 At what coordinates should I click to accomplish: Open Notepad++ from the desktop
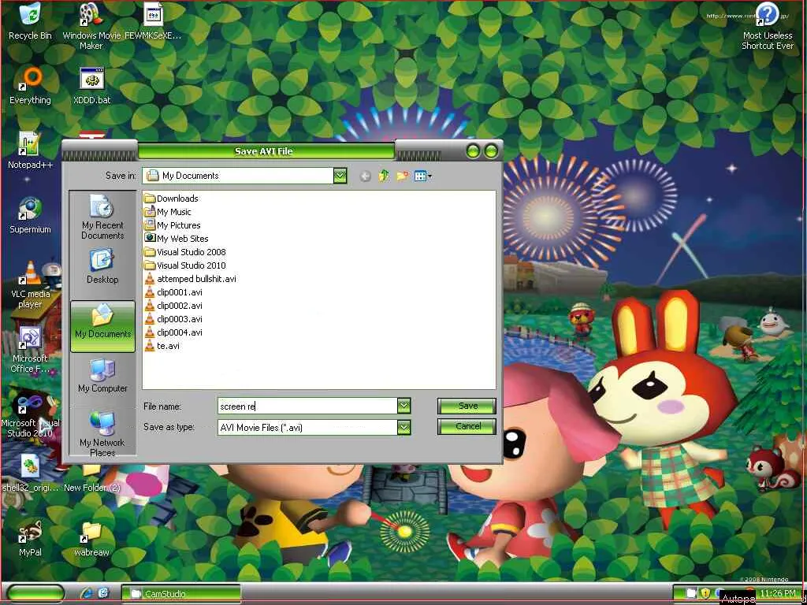click(x=30, y=150)
